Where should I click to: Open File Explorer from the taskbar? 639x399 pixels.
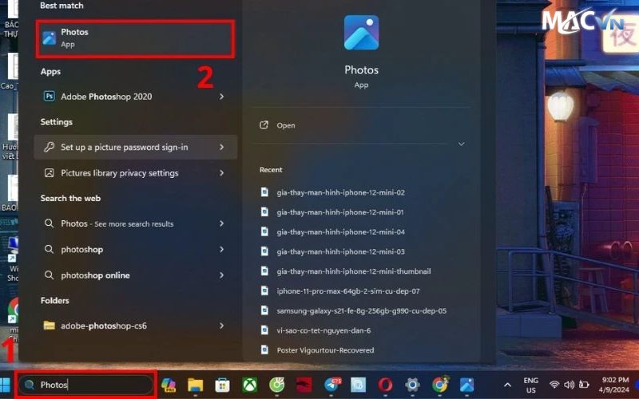(195, 385)
